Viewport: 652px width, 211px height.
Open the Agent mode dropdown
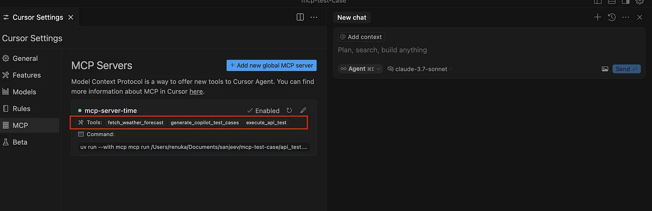360,69
